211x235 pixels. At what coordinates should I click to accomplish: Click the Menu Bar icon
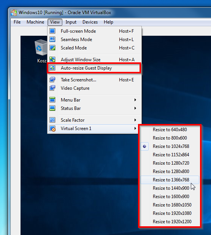point(52,100)
